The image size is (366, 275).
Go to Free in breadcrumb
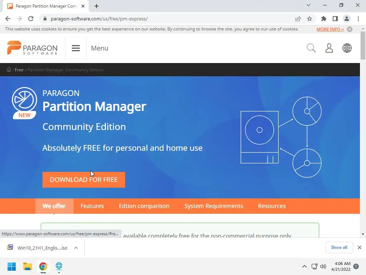pos(19,70)
